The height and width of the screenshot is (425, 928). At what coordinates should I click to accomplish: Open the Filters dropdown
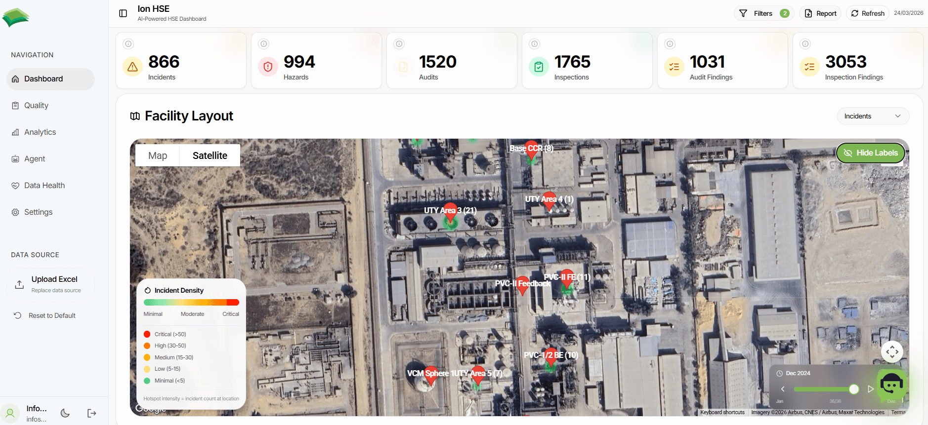763,13
